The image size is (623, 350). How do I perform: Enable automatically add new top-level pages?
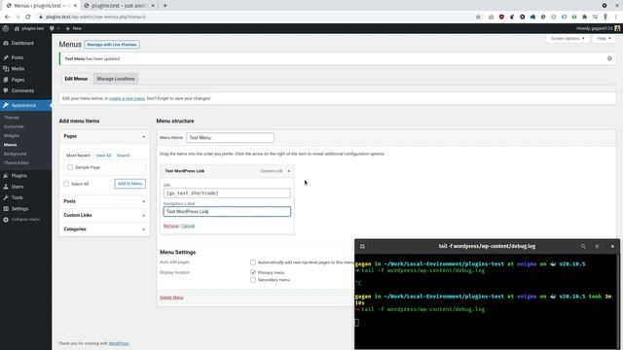[253, 262]
